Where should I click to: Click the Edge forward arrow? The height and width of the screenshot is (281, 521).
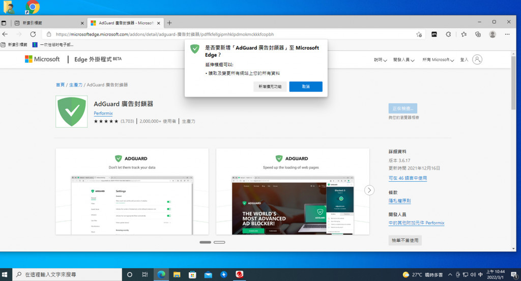tap(19, 34)
